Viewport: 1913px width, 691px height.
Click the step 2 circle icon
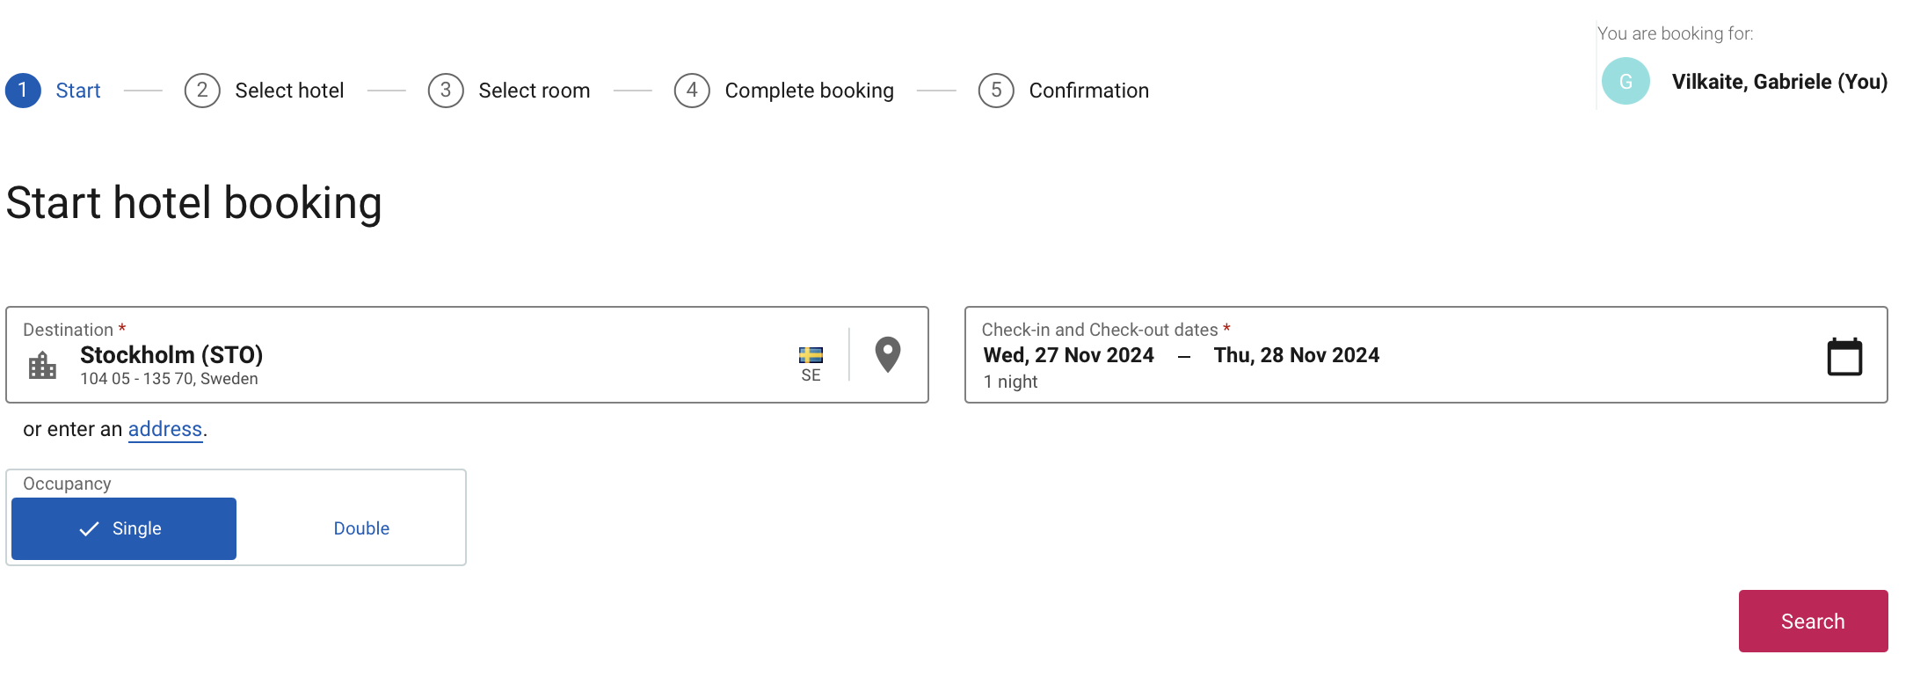click(x=202, y=91)
